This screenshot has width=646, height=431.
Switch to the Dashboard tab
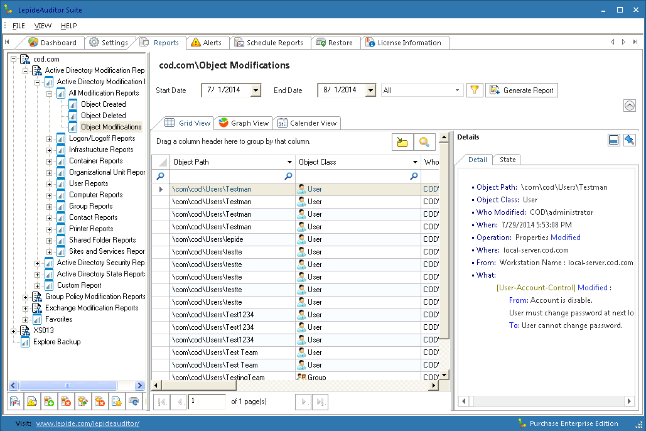coord(52,43)
